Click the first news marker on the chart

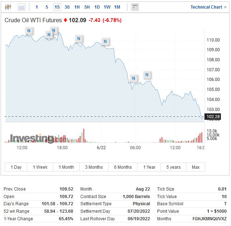click(29, 31)
